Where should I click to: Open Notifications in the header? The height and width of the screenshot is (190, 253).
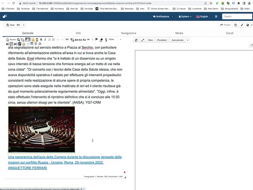point(163,16)
